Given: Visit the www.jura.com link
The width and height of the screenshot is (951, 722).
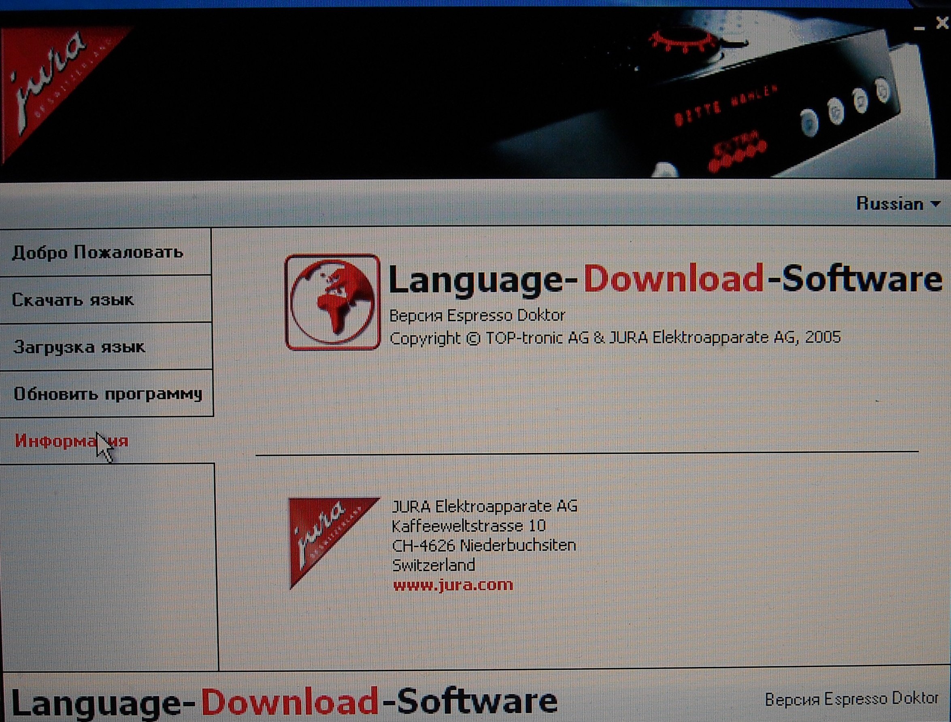Looking at the screenshot, I should coord(453,585).
